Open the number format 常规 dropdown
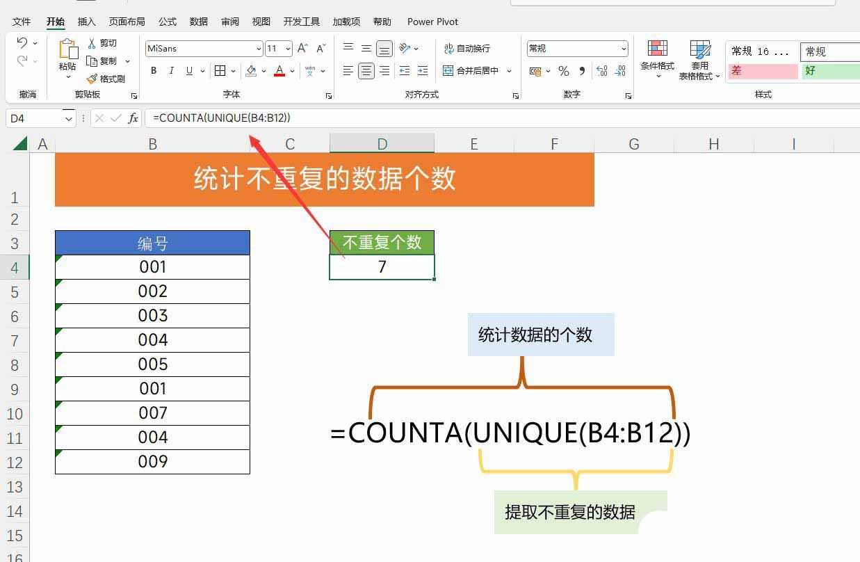The height and width of the screenshot is (562, 860). click(624, 48)
